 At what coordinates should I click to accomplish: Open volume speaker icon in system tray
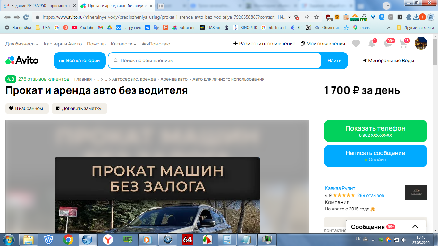[403, 239]
